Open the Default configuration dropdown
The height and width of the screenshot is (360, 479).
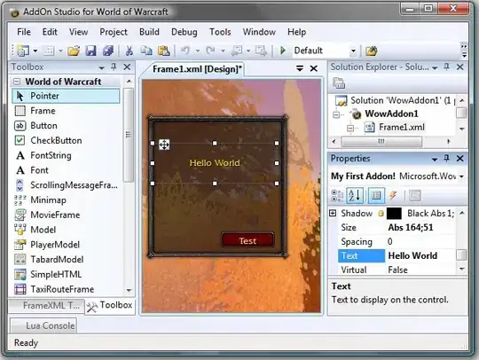coord(353,51)
